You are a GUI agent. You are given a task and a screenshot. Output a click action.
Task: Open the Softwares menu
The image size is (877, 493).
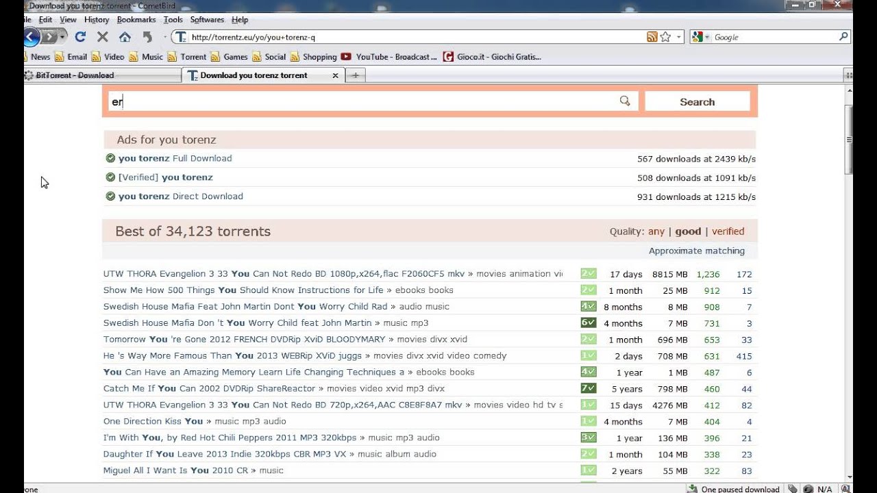(x=207, y=20)
